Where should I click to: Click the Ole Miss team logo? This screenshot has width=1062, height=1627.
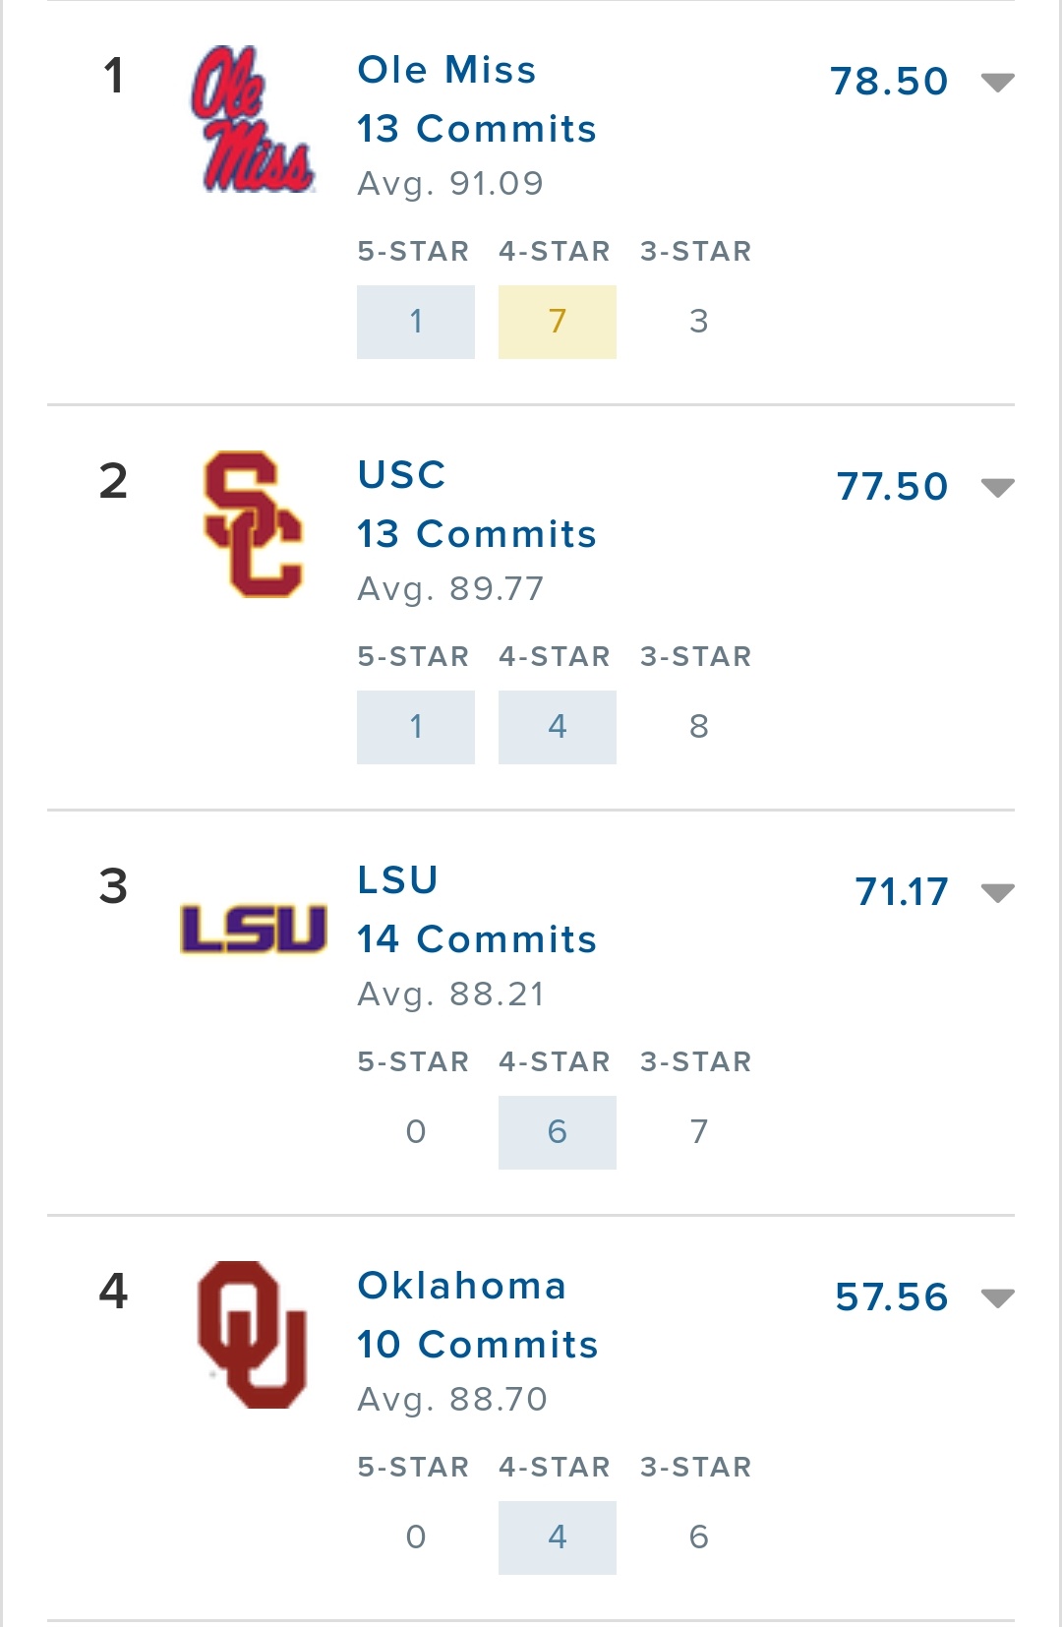[253, 119]
